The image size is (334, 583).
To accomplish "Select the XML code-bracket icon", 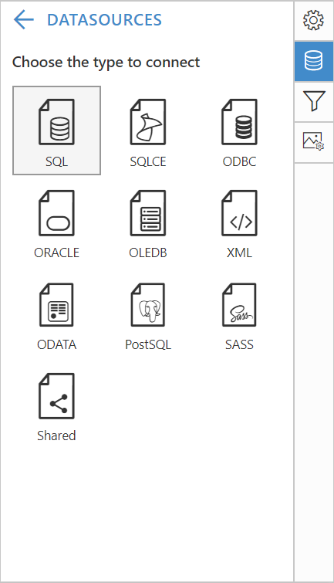I will pos(239,213).
